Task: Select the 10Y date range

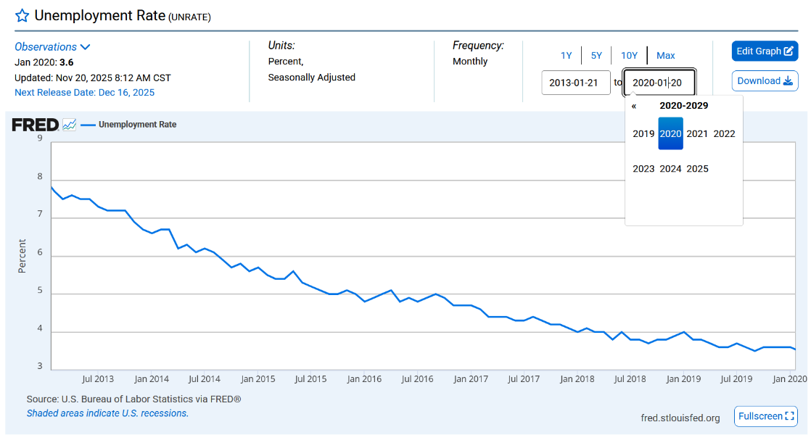Action: [x=629, y=56]
